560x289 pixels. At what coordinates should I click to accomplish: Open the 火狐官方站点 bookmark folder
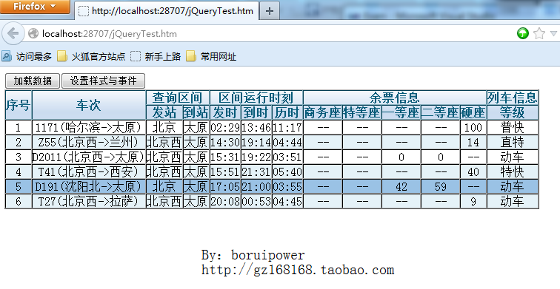point(91,56)
